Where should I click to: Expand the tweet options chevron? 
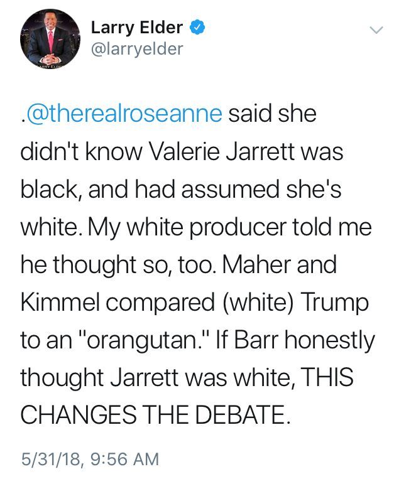[x=375, y=30]
